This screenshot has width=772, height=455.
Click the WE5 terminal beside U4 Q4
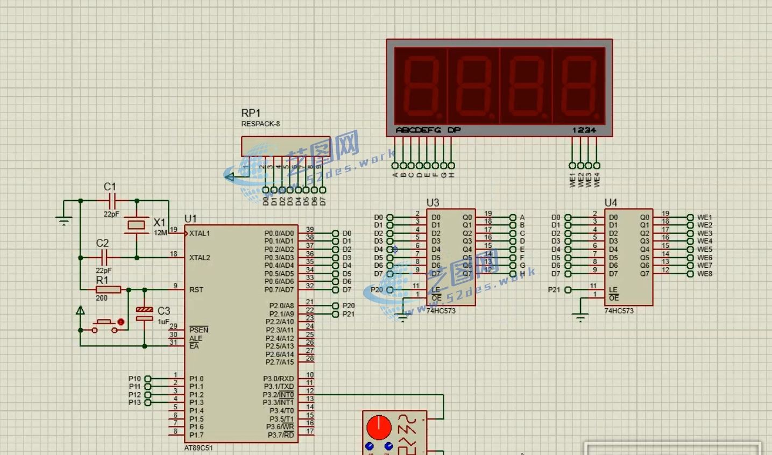690,250
